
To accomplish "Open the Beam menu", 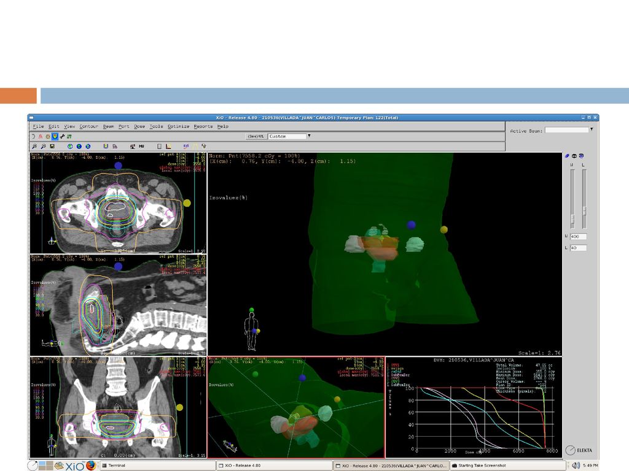I will pyautogui.click(x=108, y=126).
